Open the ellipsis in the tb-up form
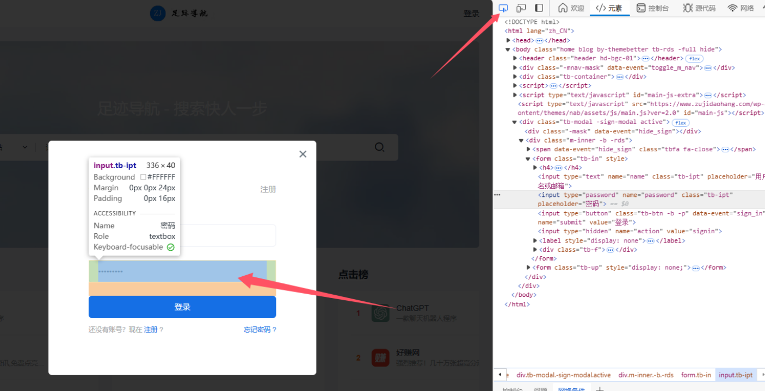765x391 pixels. coord(695,268)
